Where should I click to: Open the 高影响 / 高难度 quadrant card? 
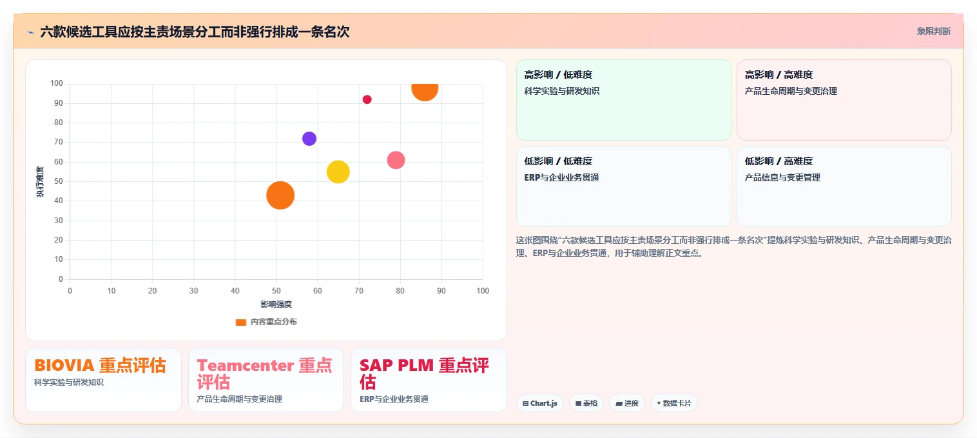(x=844, y=100)
